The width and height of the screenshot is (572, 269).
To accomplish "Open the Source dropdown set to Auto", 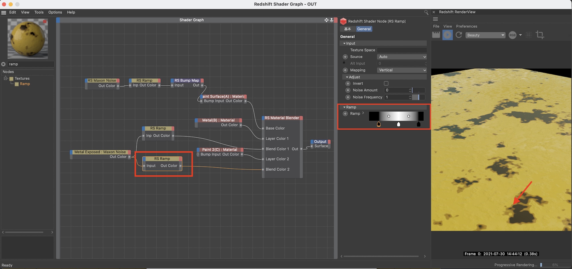I will pos(402,57).
